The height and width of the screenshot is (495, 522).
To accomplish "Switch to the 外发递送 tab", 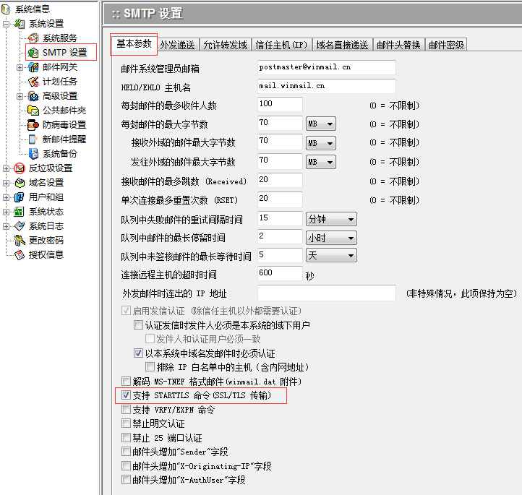I will click(177, 45).
